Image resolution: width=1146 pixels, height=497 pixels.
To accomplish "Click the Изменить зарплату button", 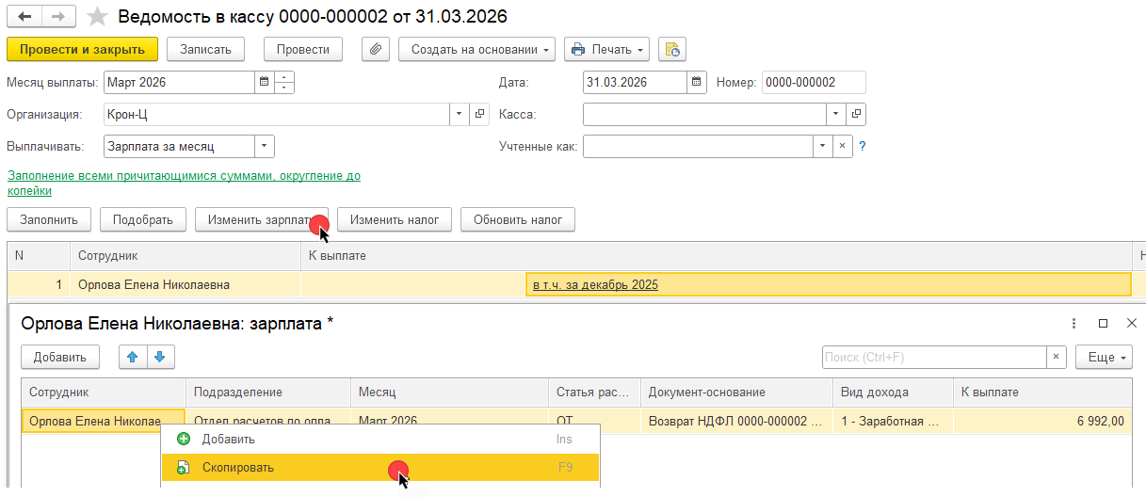I will (x=261, y=219).
